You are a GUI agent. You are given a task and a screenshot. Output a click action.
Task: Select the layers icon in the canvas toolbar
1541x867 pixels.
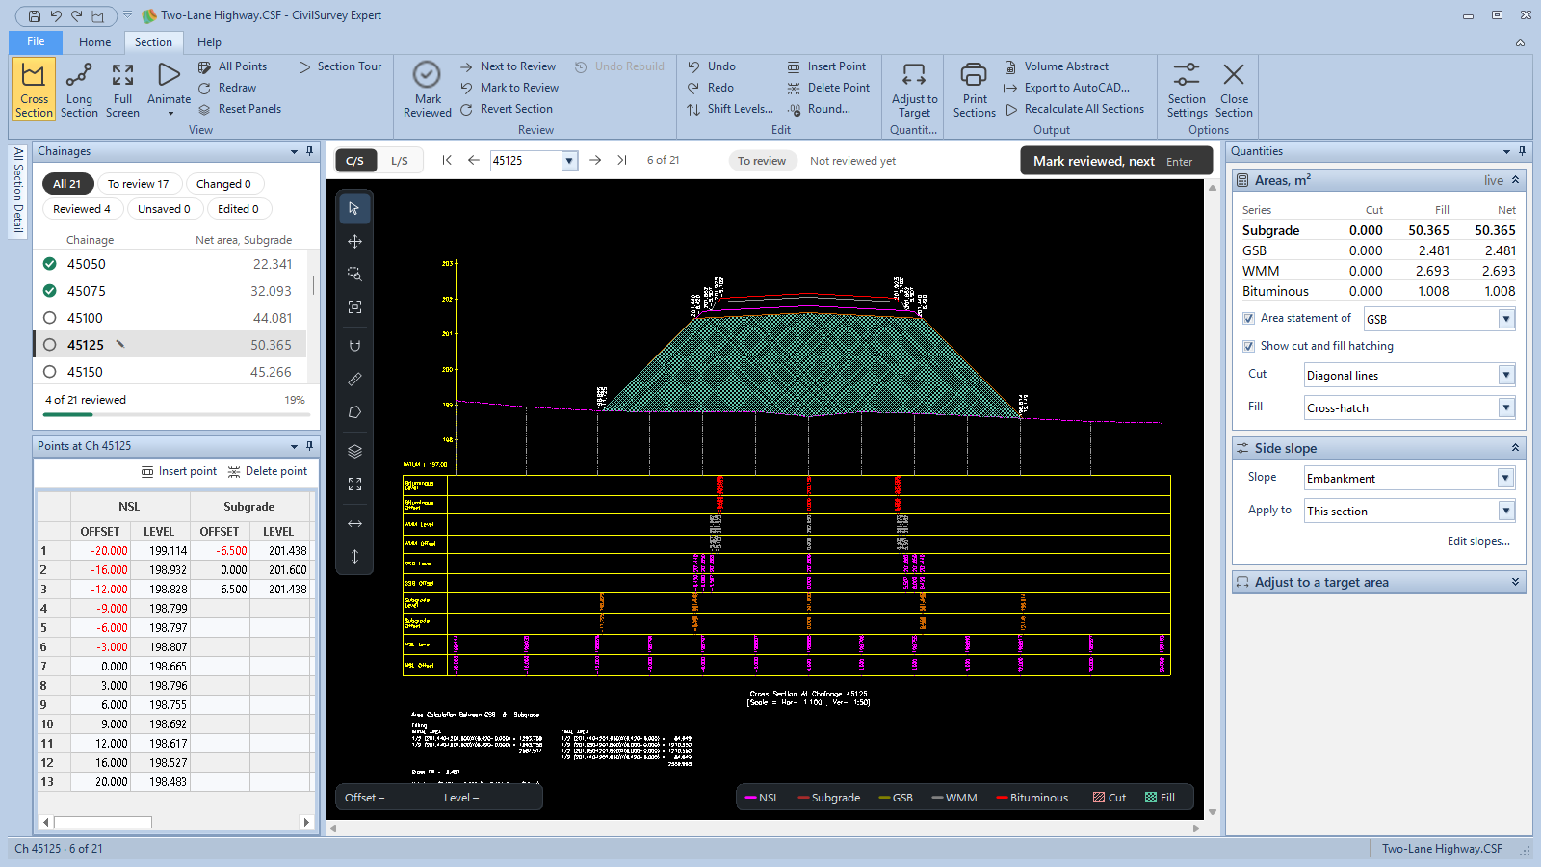(x=354, y=451)
